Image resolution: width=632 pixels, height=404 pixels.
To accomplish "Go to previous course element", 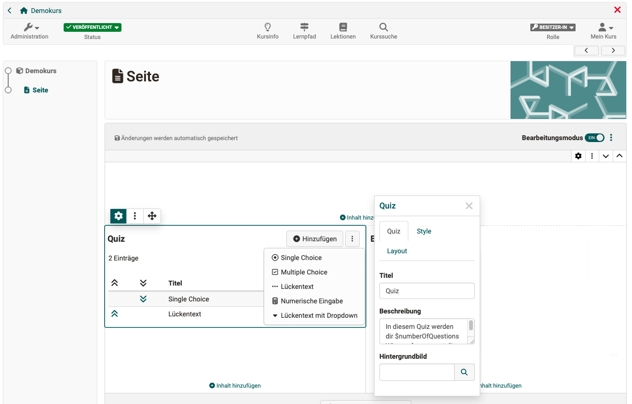I will pyautogui.click(x=586, y=50).
